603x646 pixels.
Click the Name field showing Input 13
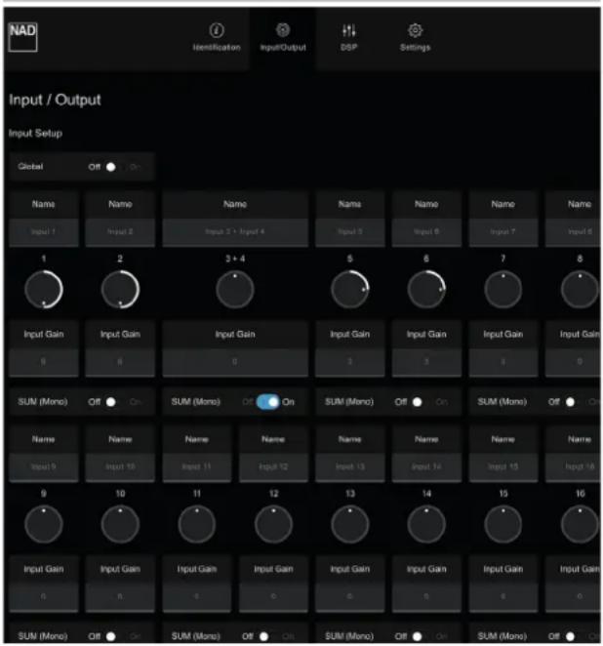[x=349, y=466]
